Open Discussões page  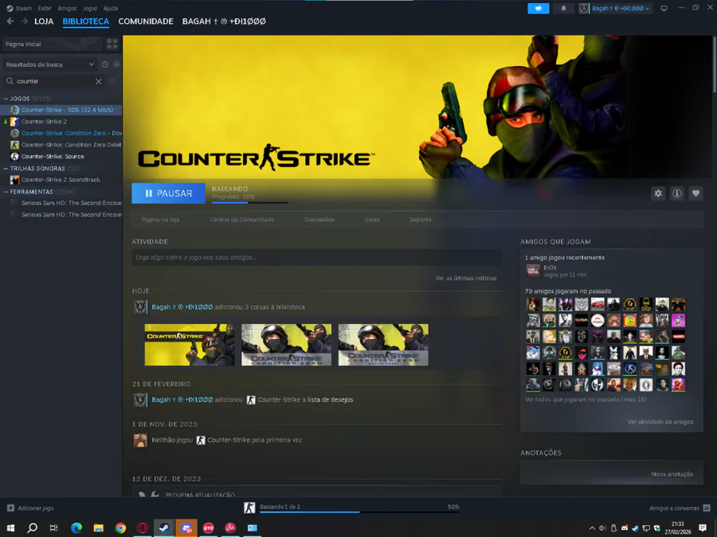pyautogui.click(x=319, y=220)
